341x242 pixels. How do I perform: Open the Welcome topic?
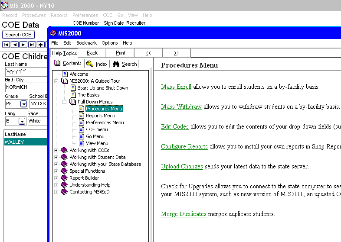tap(79, 74)
